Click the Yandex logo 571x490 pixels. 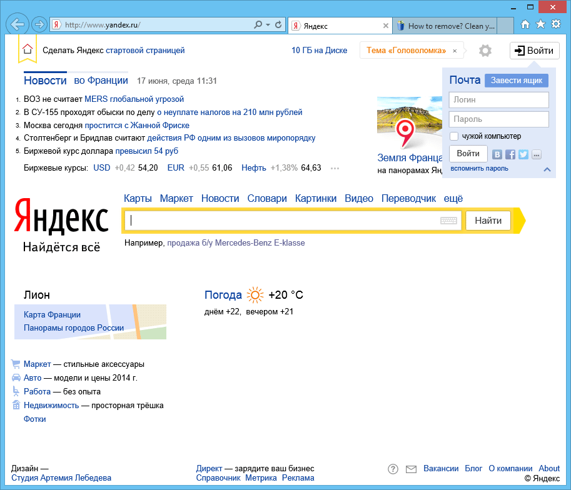pyautogui.click(x=61, y=216)
